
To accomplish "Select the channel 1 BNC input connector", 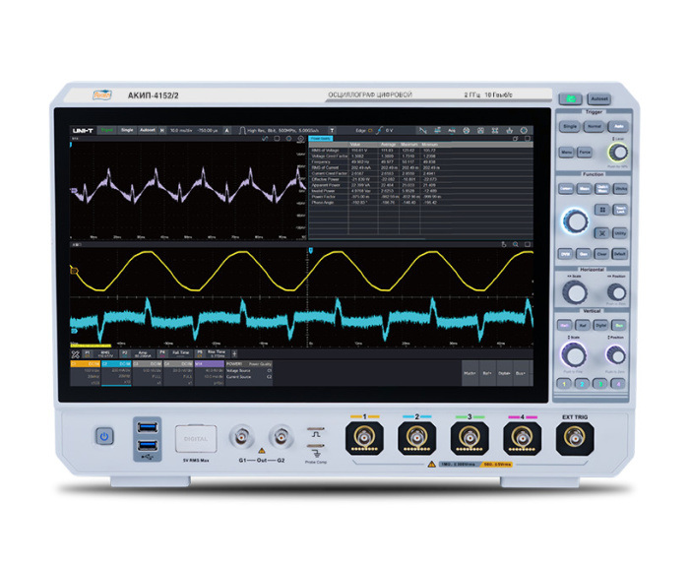I will coord(364,438).
